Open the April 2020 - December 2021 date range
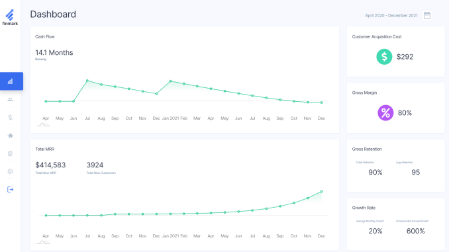The height and width of the screenshot is (252, 449). [391, 15]
